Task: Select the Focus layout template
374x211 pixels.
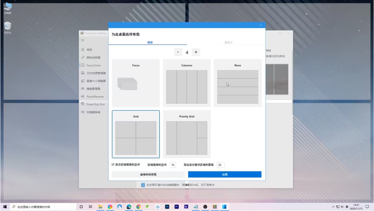Action: [x=136, y=83]
